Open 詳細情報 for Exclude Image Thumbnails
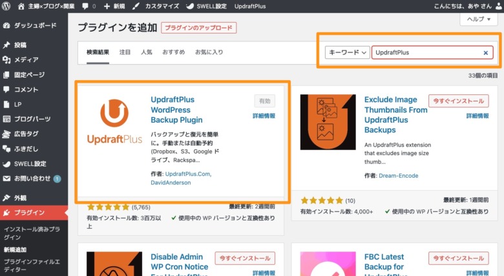504x276 pixels. (478, 116)
